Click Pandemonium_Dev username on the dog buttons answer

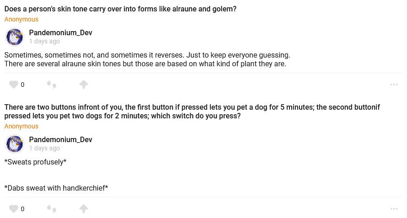(x=60, y=140)
